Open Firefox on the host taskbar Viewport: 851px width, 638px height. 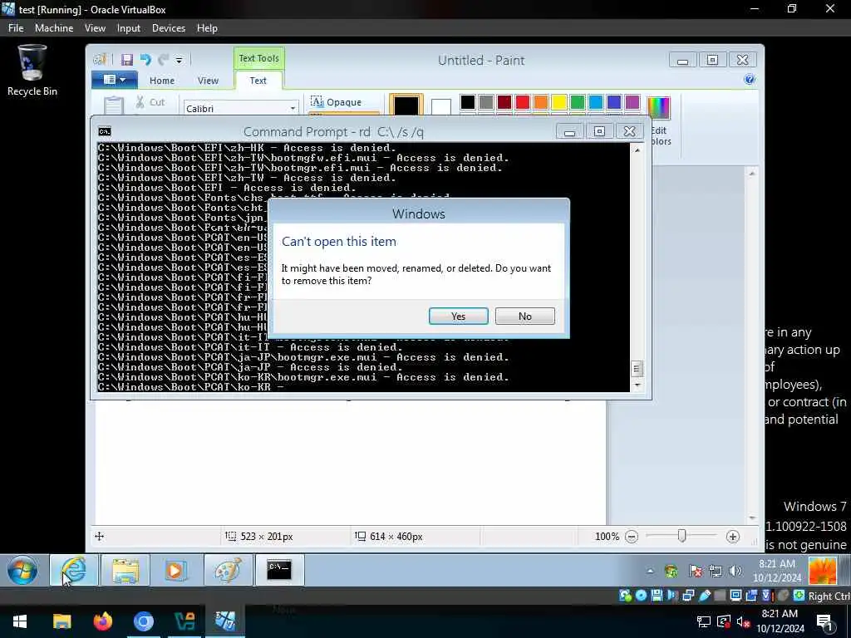coord(102,621)
